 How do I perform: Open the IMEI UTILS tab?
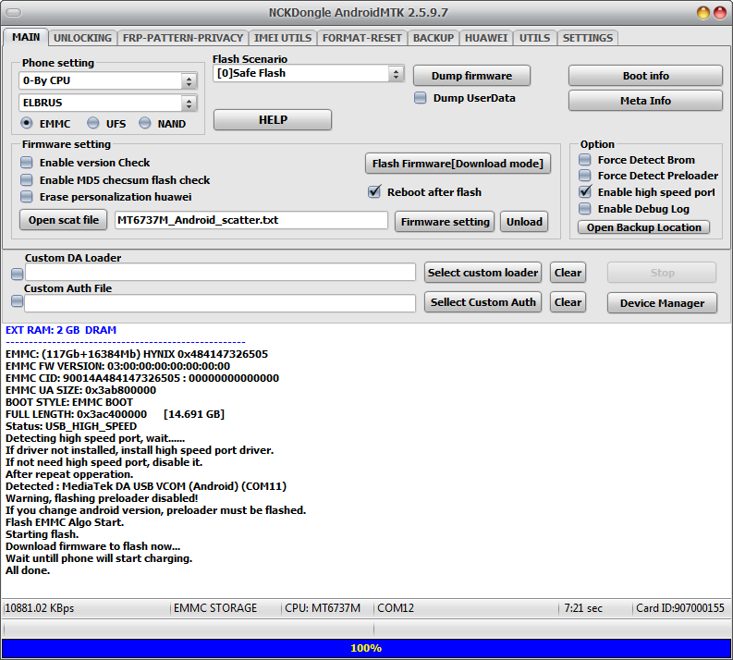click(x=282, y=38)
